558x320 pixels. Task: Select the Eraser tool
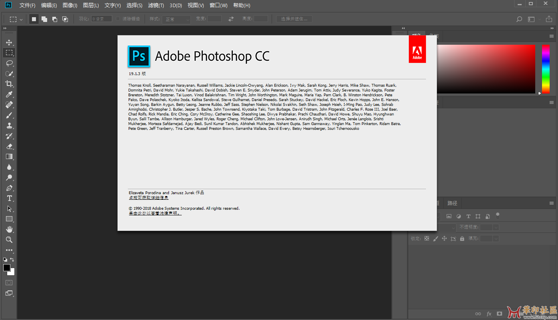[x=9, y=146]
